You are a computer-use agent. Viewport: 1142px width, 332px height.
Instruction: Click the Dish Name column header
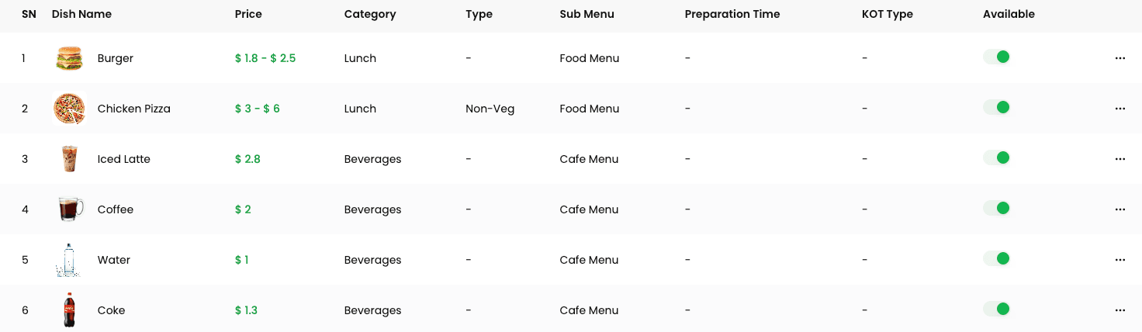point(81,14)
